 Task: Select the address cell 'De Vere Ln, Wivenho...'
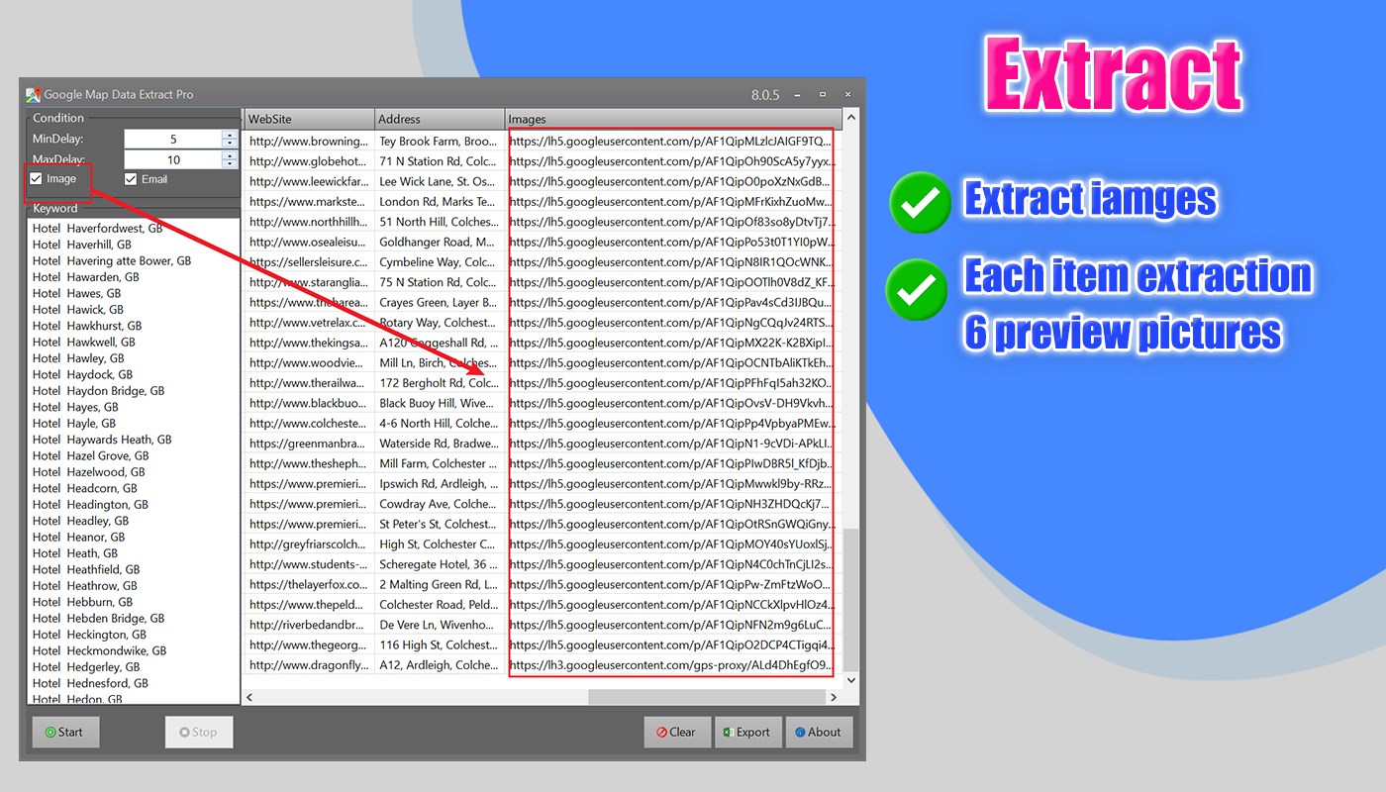coord(440,625)
